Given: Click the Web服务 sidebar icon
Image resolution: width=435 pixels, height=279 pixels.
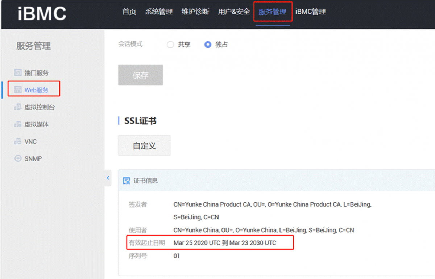Looking at the screenshot, I should 18,90.
